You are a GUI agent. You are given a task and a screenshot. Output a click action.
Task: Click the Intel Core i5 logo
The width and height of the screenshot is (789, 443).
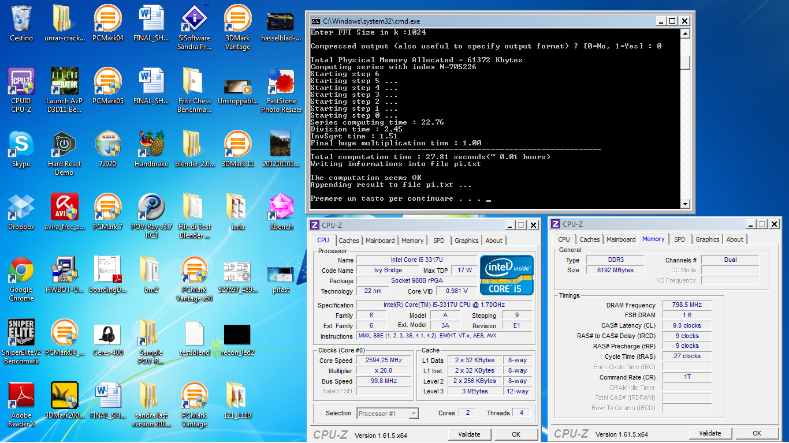pyautogui.click(x=507, y=275)
